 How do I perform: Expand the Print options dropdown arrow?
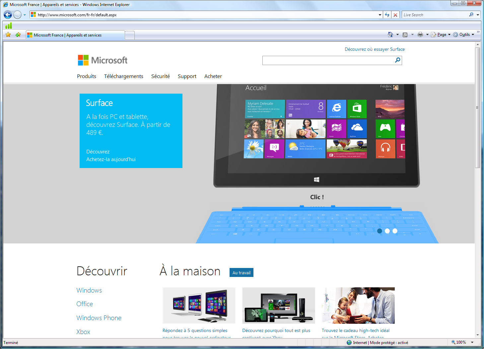pyautogui.click(x=427, y=35)
